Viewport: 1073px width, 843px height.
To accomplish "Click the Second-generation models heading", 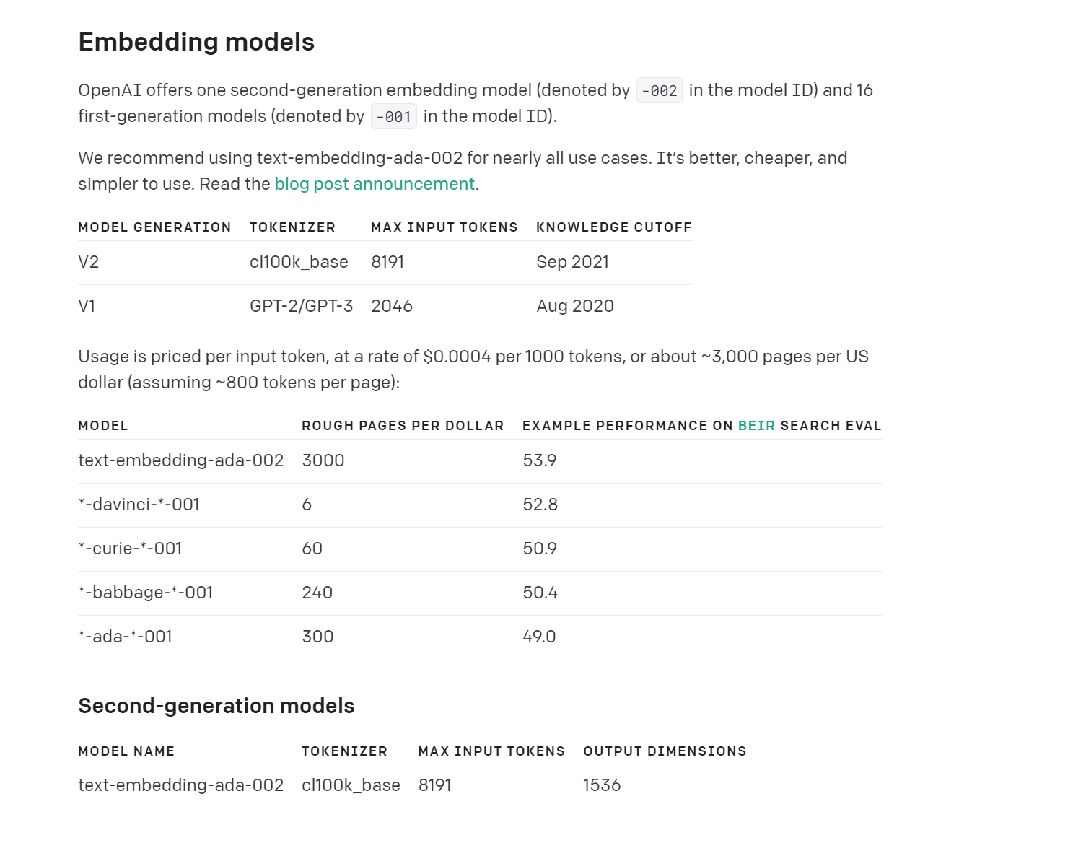I will [216, 706].
